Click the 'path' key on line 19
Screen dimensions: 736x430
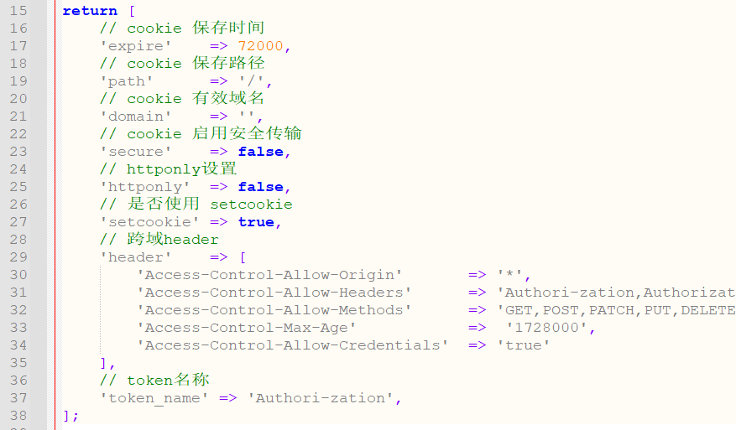(127, 81)
